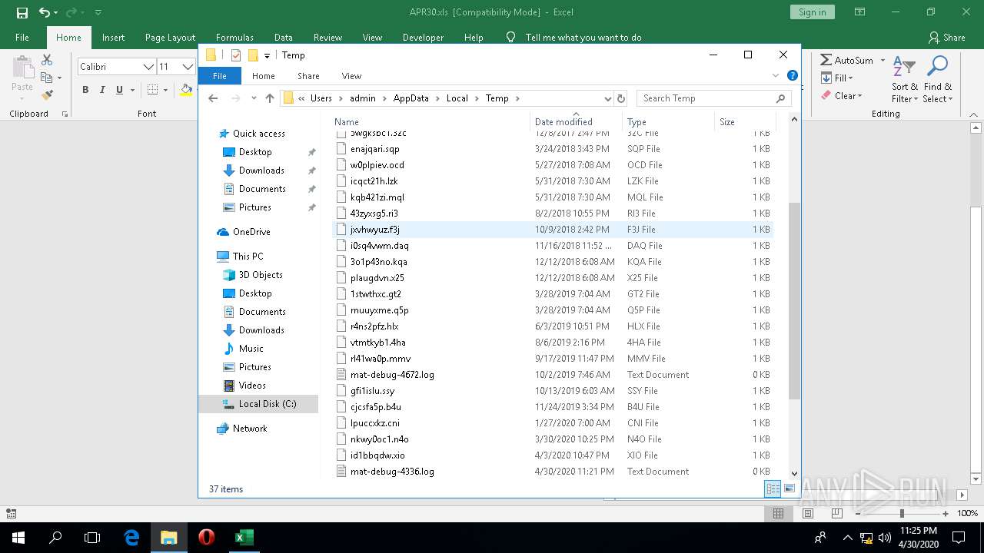Click Tell me what you want to do
Screen dimensions: 984x553
point(583,37)
